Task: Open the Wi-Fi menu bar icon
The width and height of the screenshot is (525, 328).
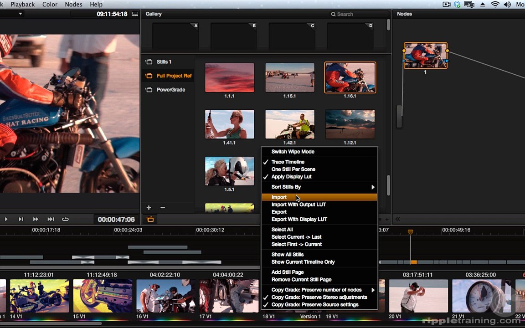Action: [x=495, y=5]
